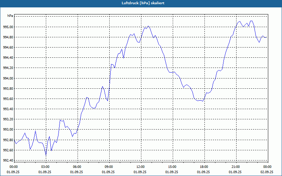Click the 994,20 y-axis label
Image resolution: width=282 pixels, height=176 pixels.
pyautogui.click(x=8, y=68)
